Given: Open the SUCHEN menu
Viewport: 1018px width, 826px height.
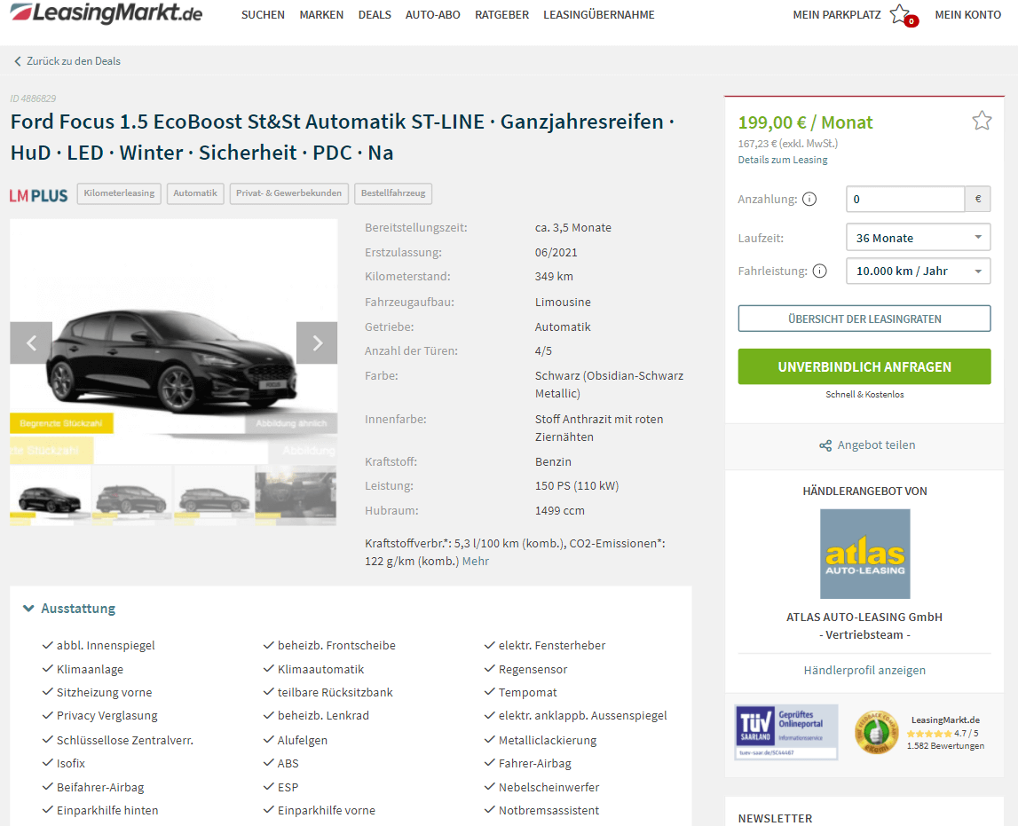Looking at the screenshot, I should pyautogui.click(x=263, y=15).
